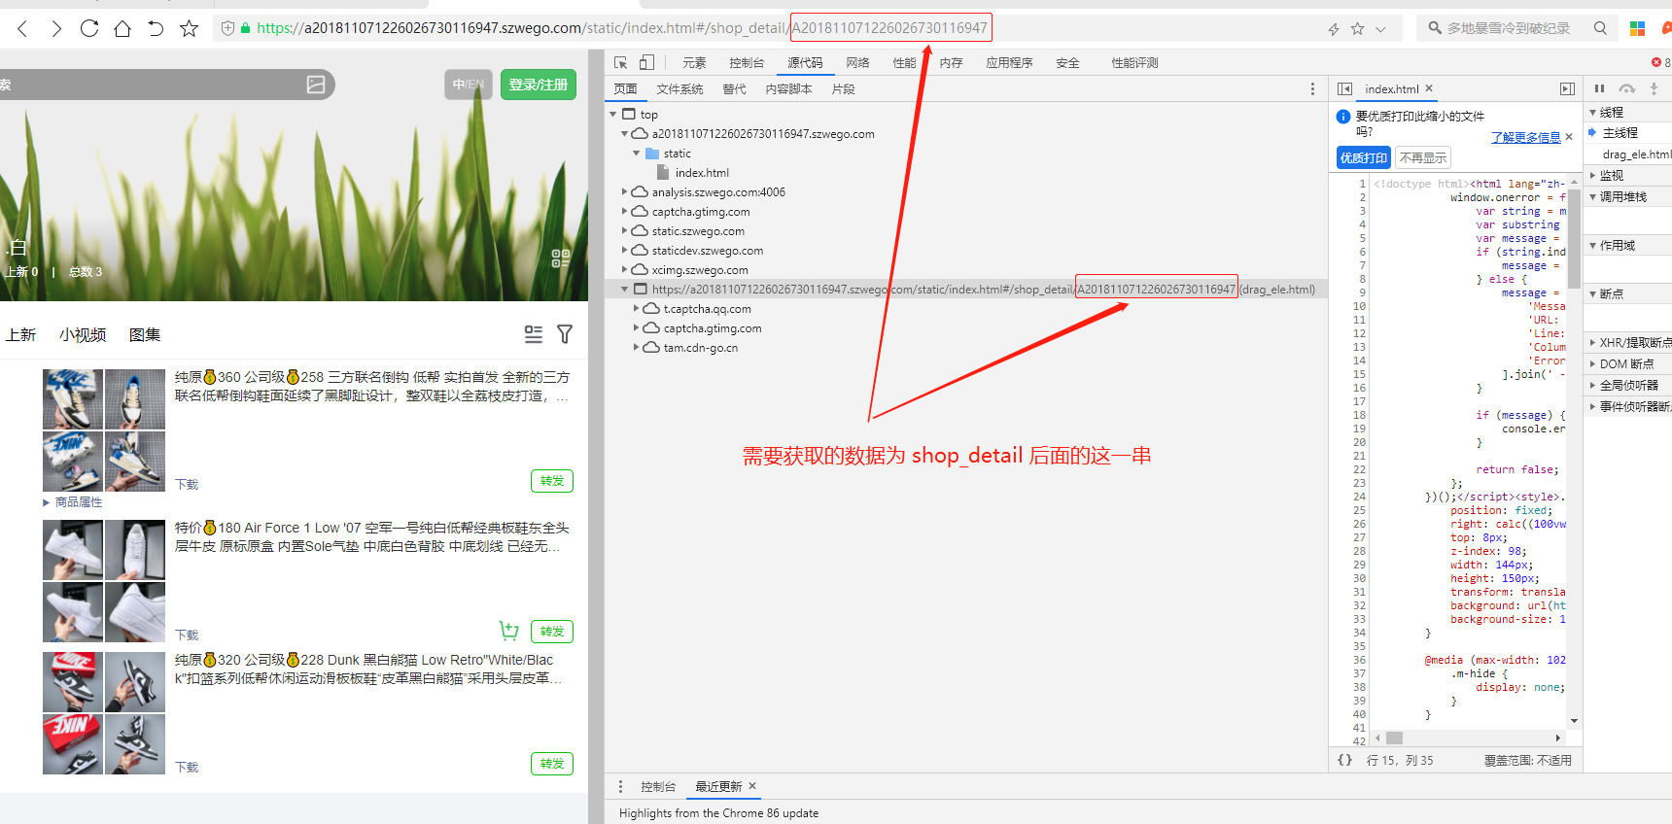Screen dimensions: 1672x824
Task: Click the 了解更多信息 link
Action: (x=1525, y=138)
